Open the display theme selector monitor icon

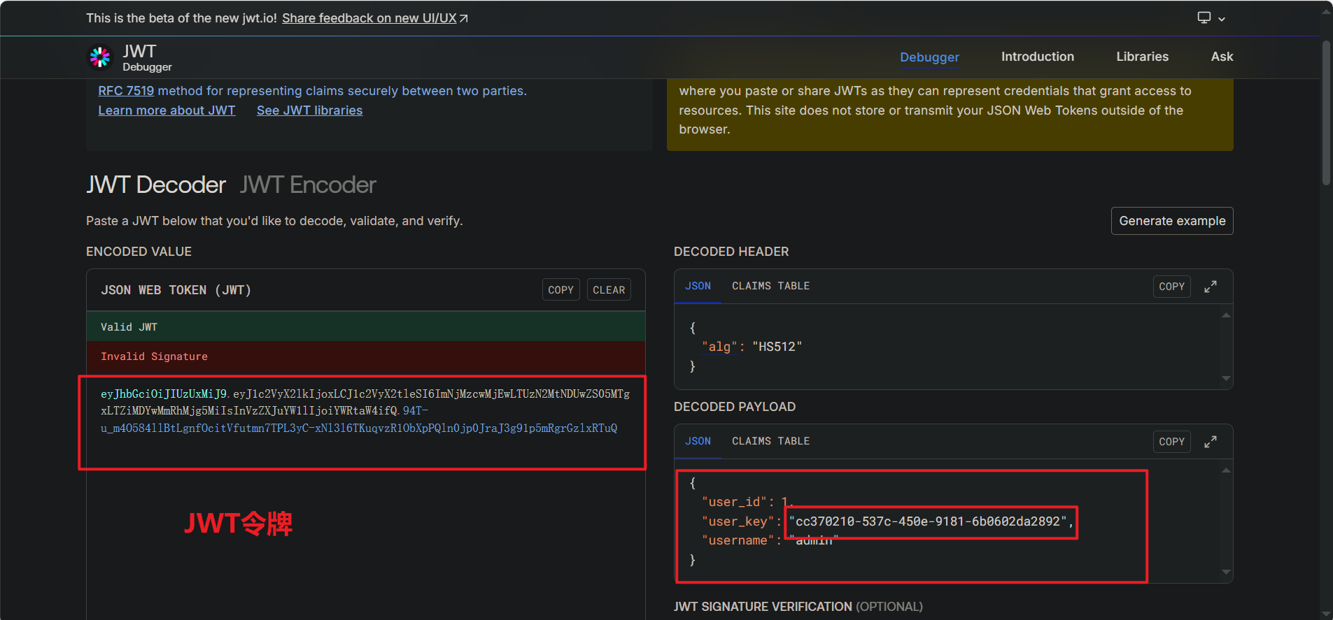pos(1204,18)
